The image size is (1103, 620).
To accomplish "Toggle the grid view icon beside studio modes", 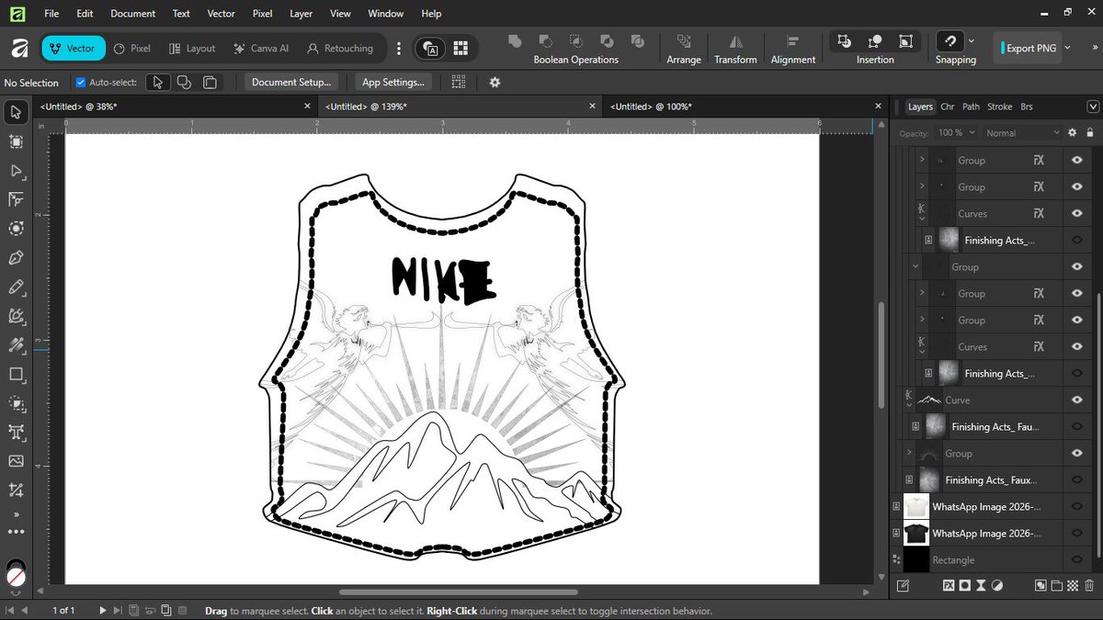I will click(461, 48).
